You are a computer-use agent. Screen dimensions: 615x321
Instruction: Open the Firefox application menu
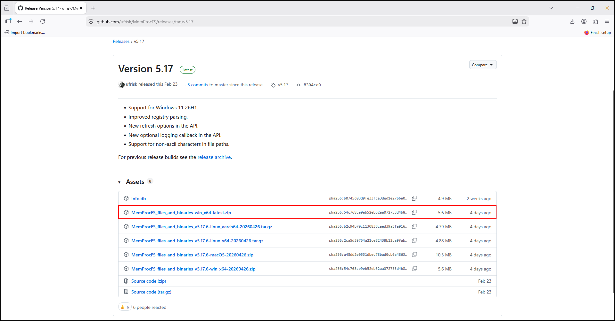click(607, 21)
